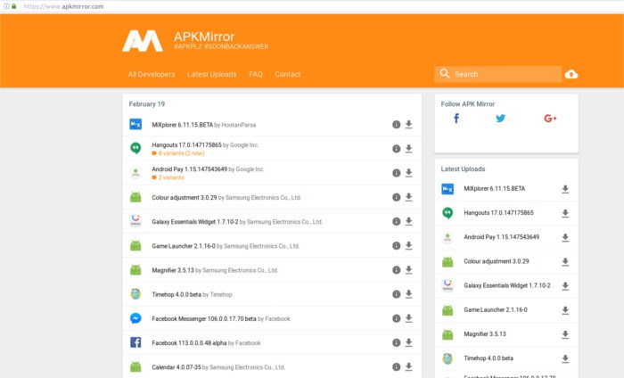Download Galaxy Essentials Widget from sidebar
Screen dimensions: 624x378
pyautogui.click(x=565, y=286)
